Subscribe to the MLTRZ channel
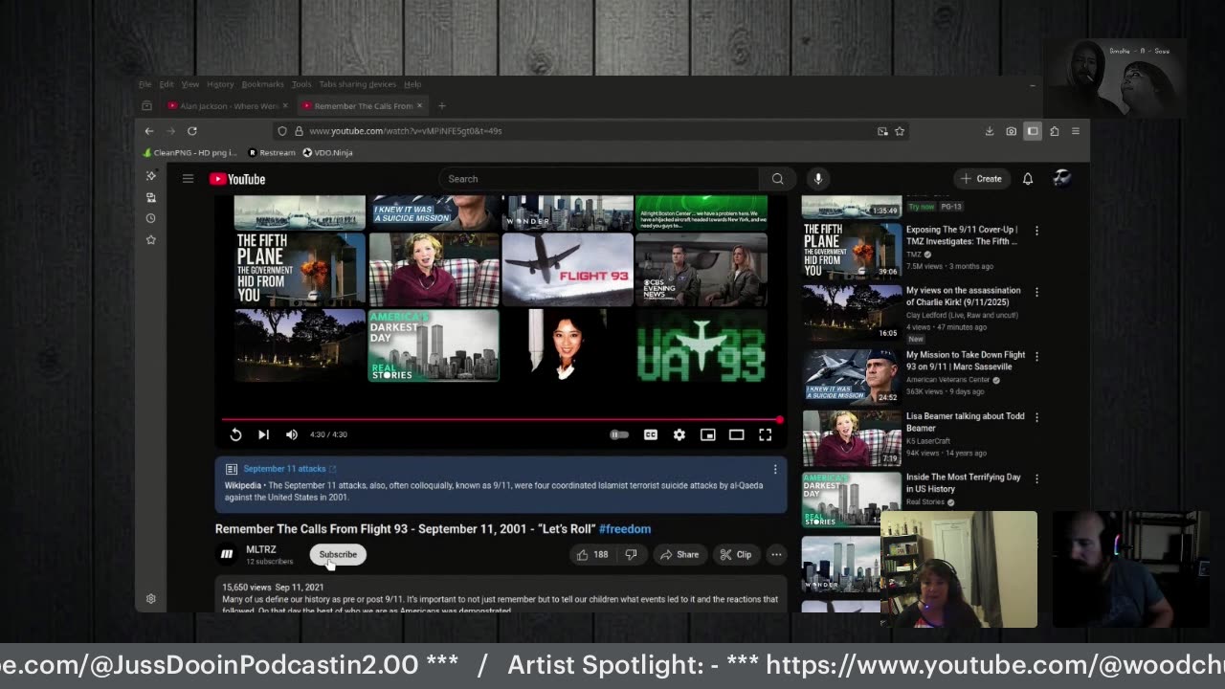The height and width of the screenshot is (689, 1225). pos(338,555)
